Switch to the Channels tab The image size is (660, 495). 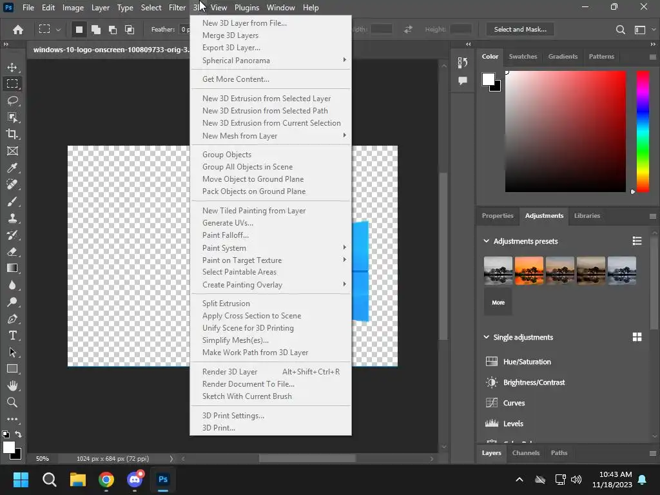[x=526, y=453]
